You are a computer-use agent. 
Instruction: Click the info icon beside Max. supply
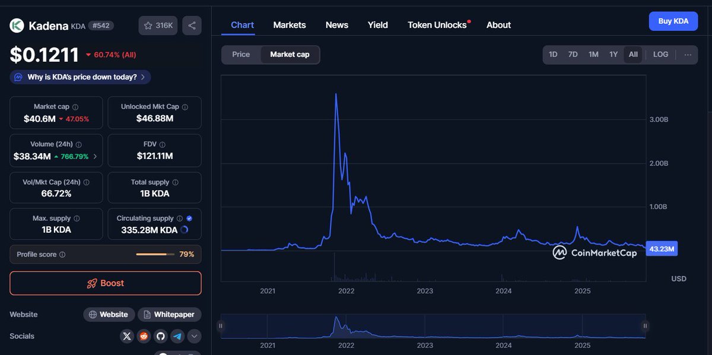point(77,218)
